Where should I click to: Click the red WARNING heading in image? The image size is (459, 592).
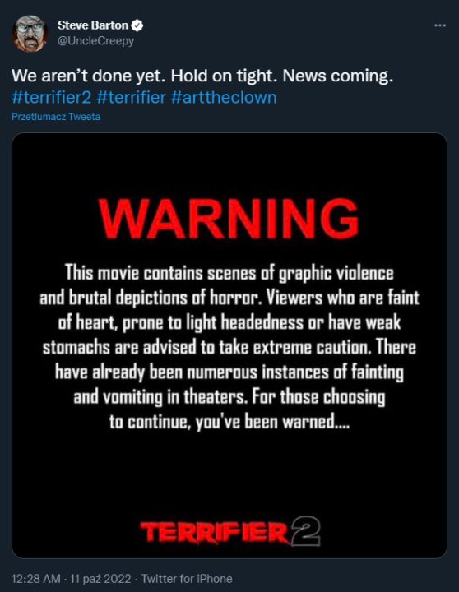[229, 219]
